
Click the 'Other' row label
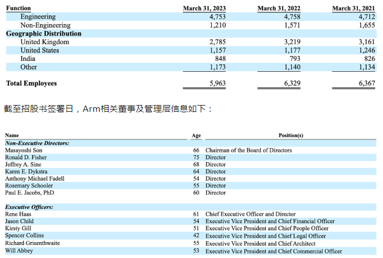pos(29,67)
